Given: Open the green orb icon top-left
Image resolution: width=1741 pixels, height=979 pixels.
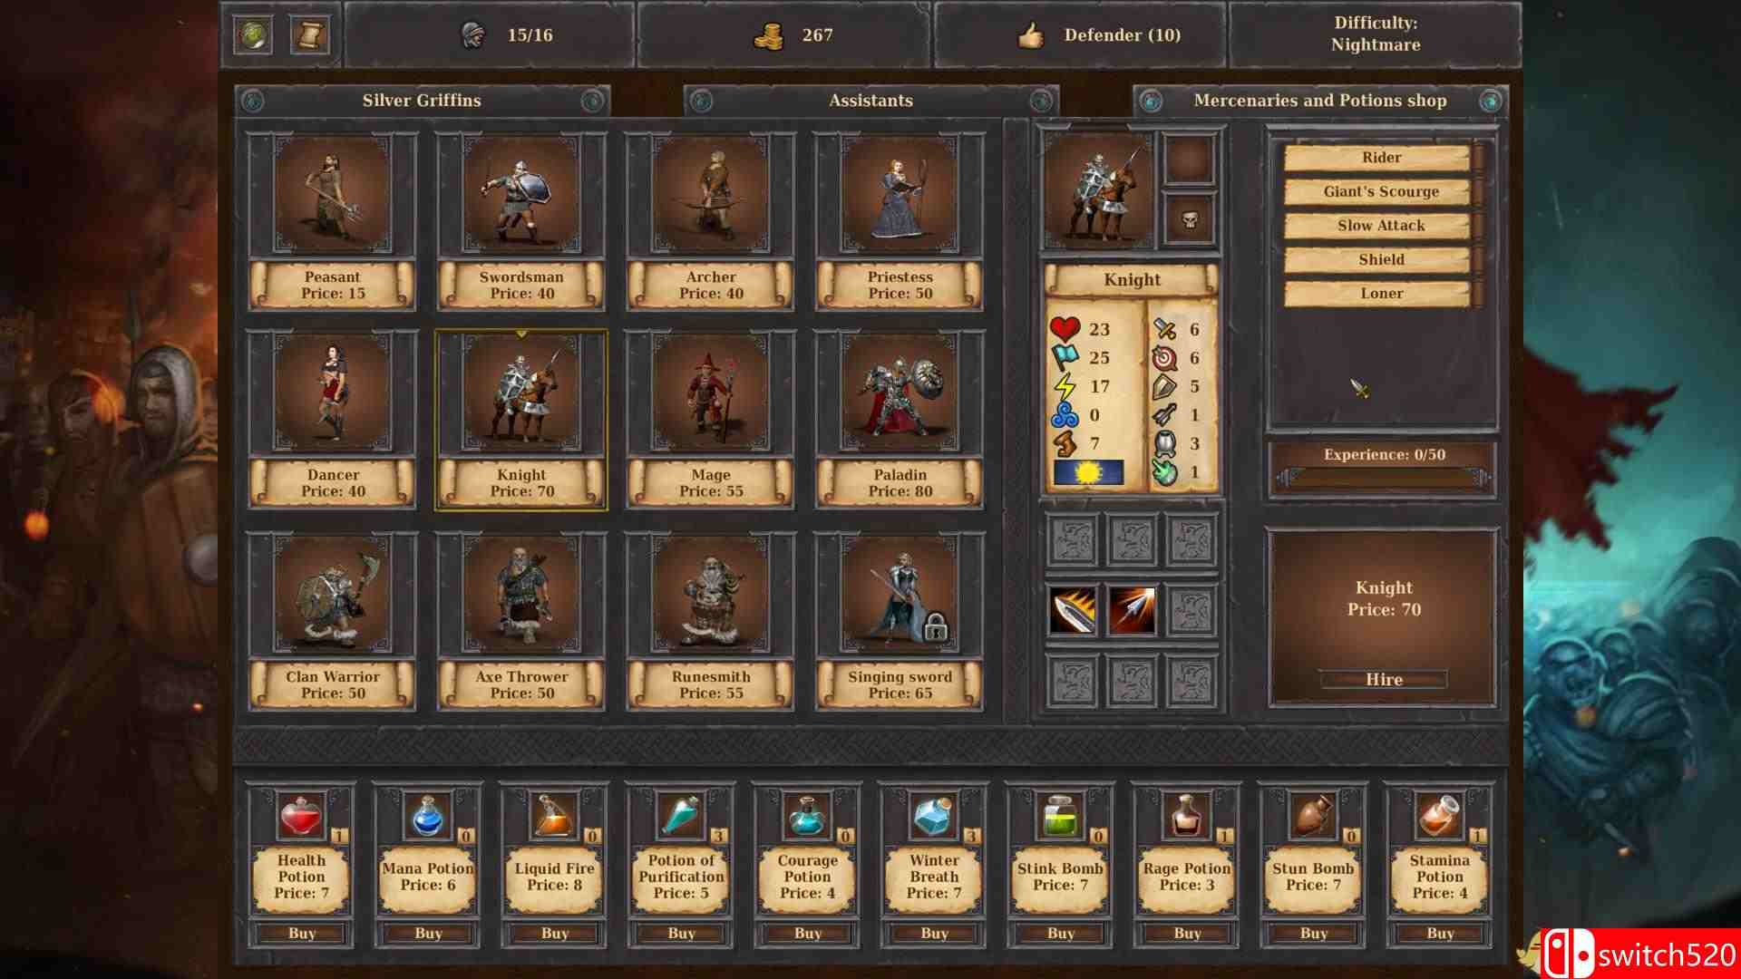Looking at the screenshot, I should pos(255,34).
